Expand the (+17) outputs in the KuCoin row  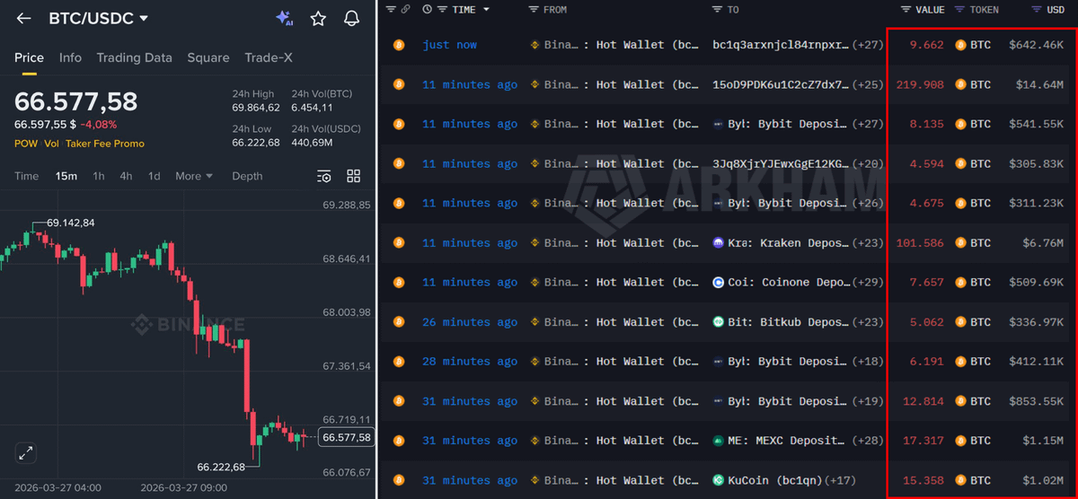pyautogui.click(x=841, y=480)
